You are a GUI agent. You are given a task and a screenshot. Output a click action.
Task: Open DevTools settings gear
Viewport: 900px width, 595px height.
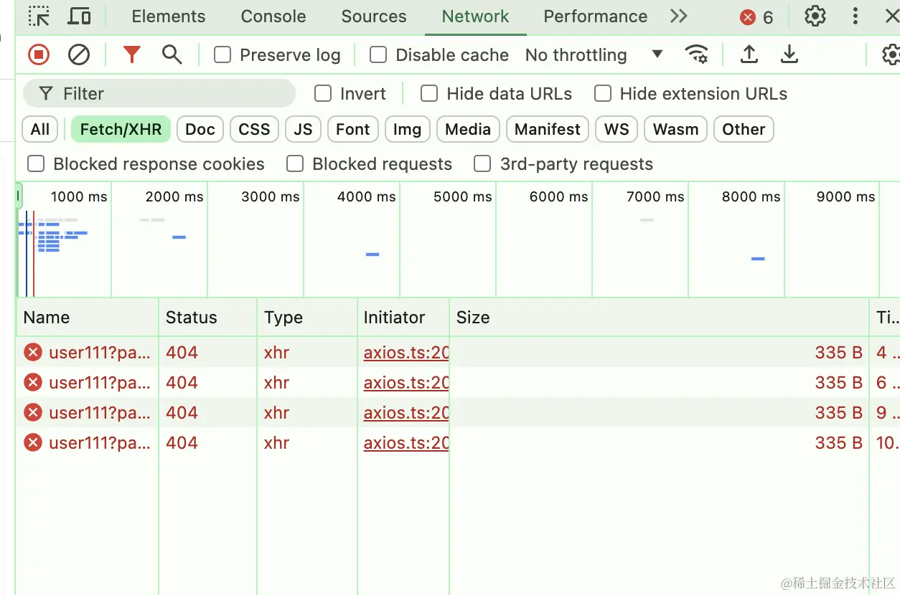815,16
